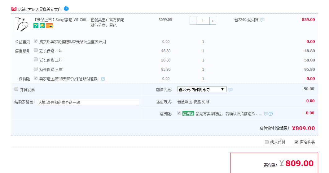This screenshot has height=173, width=329.
Task: Click the 给卖家留言 message input field
Action: click(x=88, y=102)
